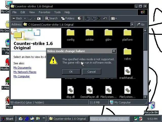Click the Counter-strike 1.6 Original taskbar button

click(68, 119)
